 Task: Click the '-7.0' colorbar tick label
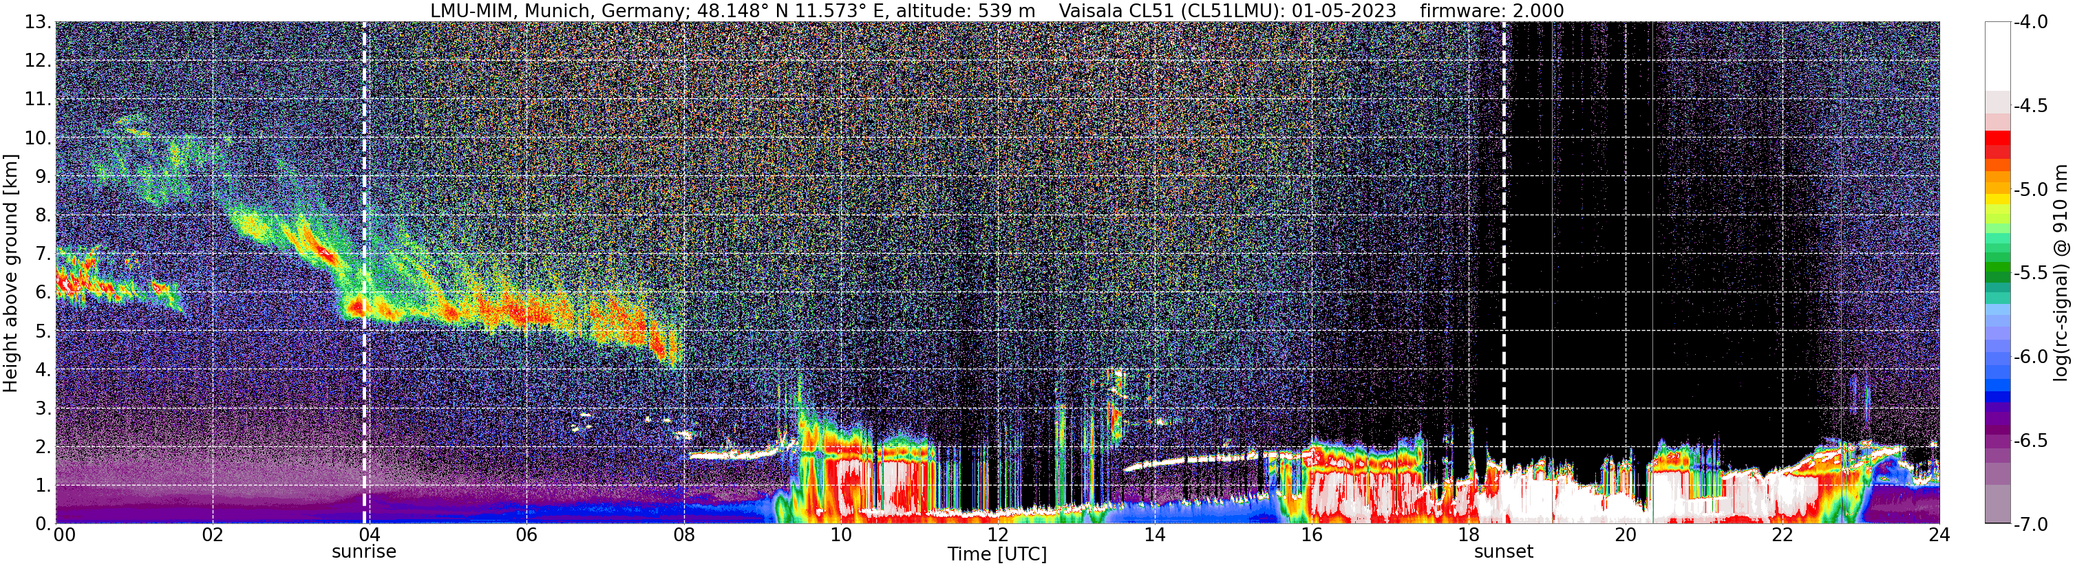(2031, 525)
